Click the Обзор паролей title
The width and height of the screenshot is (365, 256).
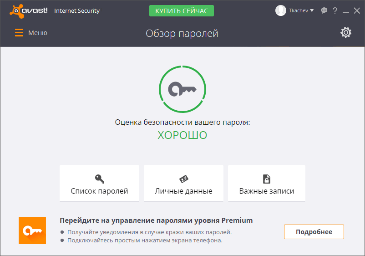[182, 33]
